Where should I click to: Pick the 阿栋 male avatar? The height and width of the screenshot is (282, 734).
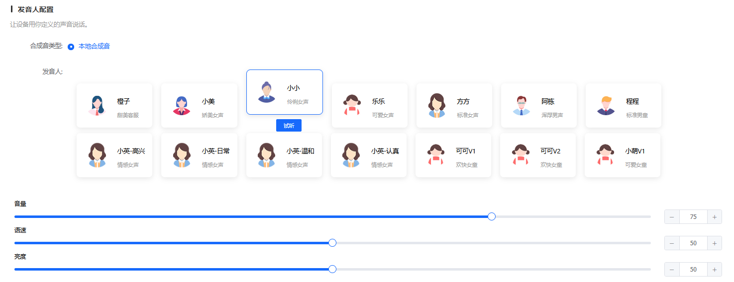[x=522, y=105]
